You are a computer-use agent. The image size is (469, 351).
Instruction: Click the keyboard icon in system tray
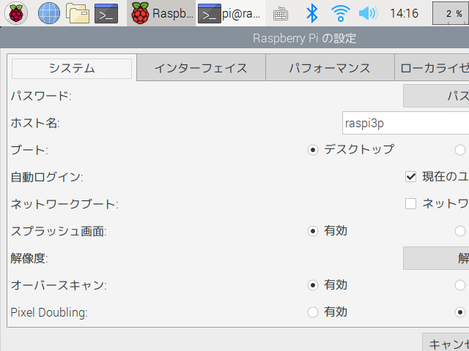tap(281, 13)
